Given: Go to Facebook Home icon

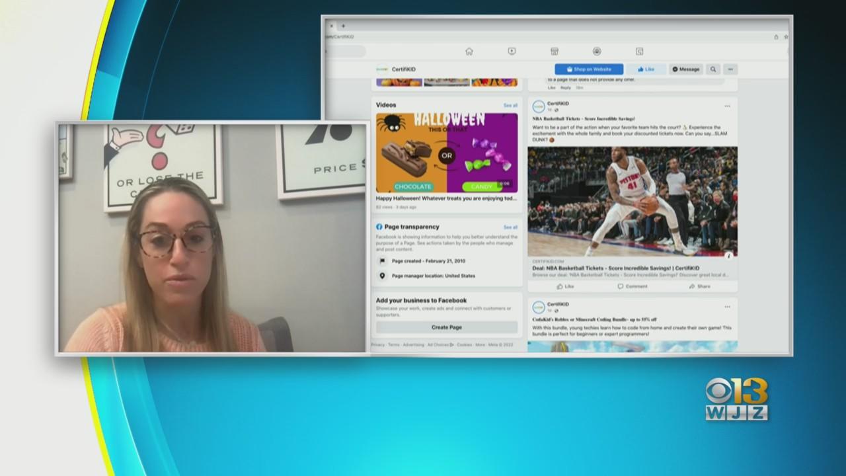Looking at the screenshot, I should [x=469, y=52].
